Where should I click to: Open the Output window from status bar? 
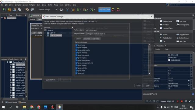coord(22,102)
